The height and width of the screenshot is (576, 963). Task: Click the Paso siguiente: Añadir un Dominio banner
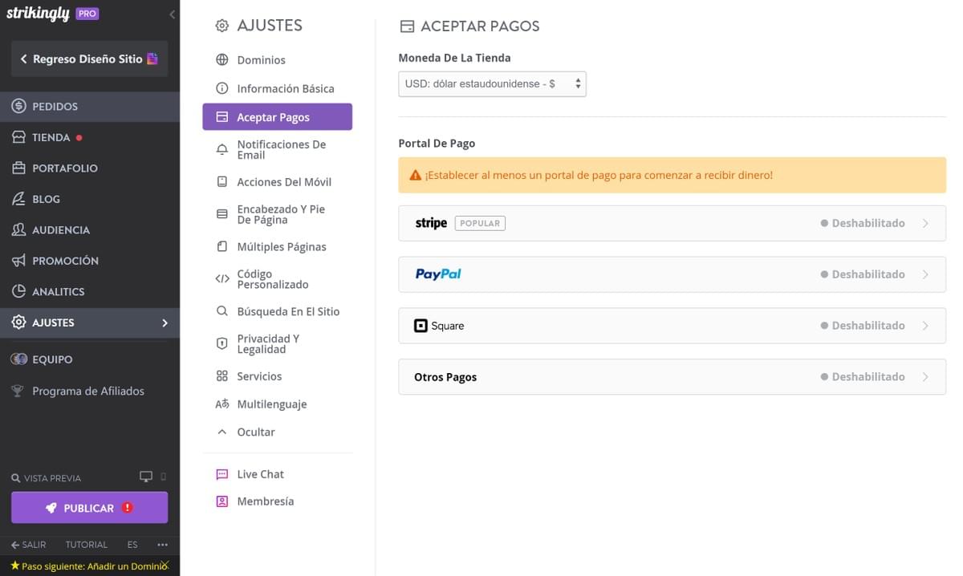pos(89,565)
